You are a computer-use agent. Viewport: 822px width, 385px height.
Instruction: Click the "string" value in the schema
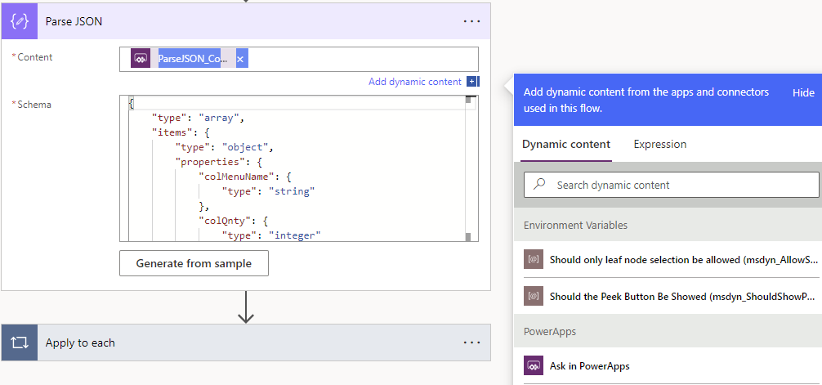pyautogui.click(x=292, y=191)
